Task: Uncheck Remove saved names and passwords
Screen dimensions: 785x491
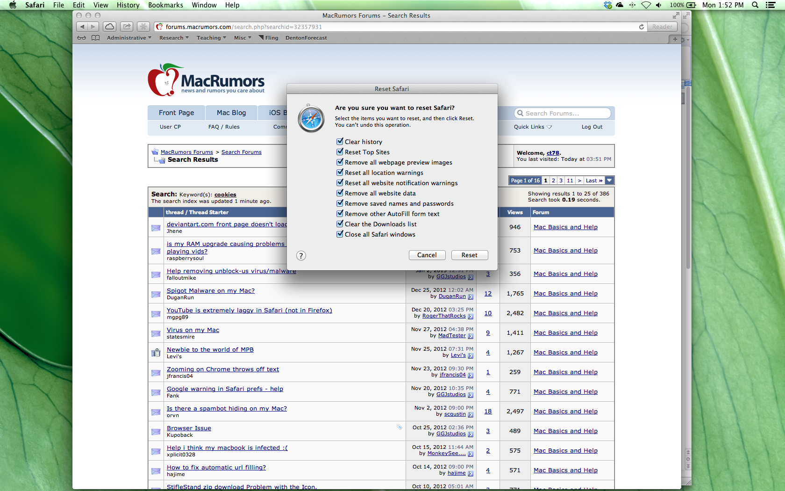Action: point(340,203)
